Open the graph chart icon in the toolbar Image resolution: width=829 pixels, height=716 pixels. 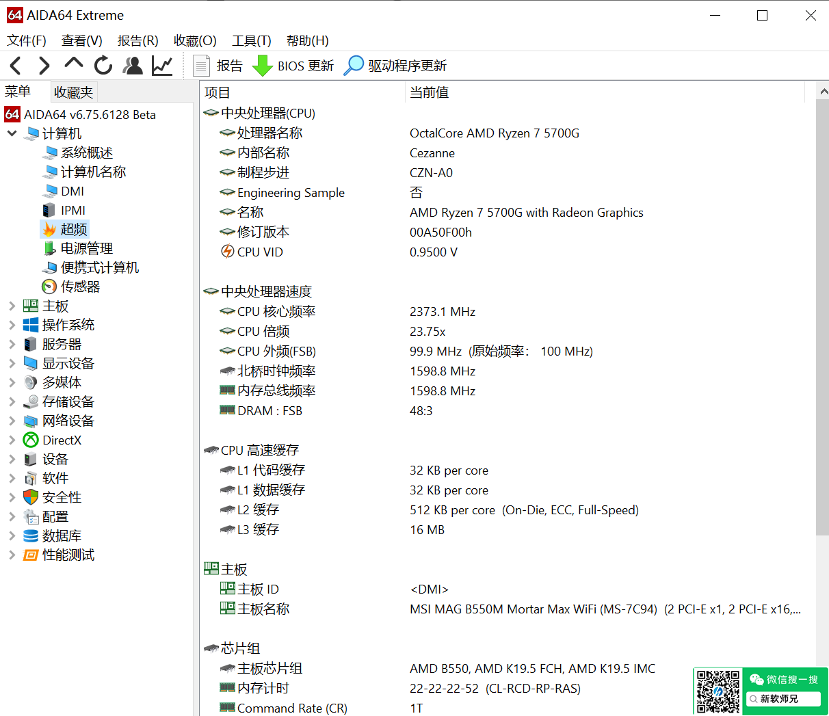click(x=162, y=66)
